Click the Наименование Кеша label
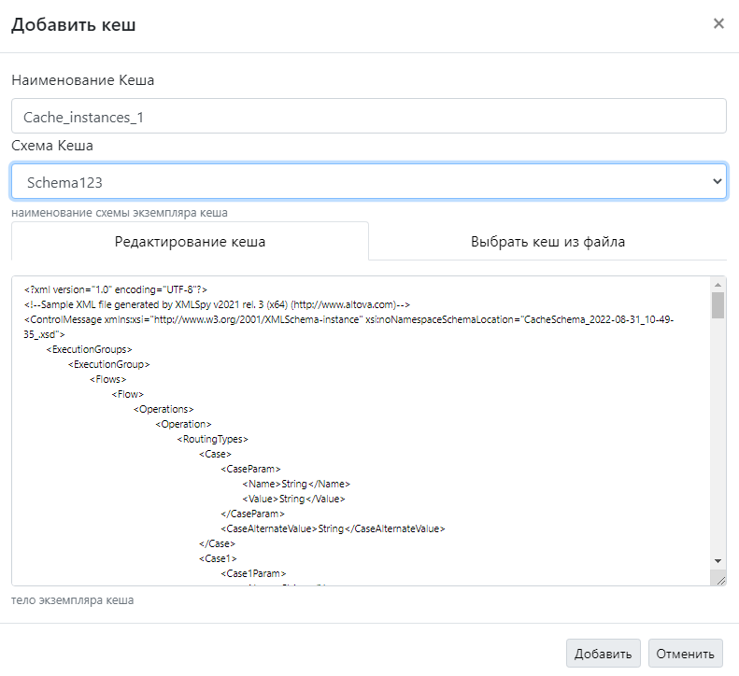This screenshot has height=676, width=739. click(x=83, y=80)
